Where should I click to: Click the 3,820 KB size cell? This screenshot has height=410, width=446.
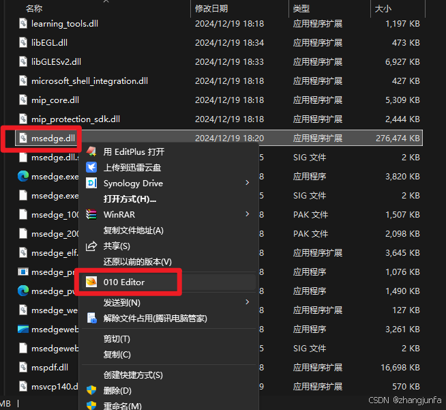pyautogui.click(x=402, y=177)
